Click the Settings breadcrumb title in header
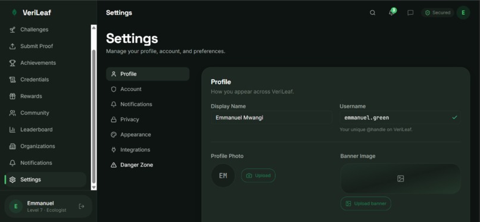 (x=119, y=13)
